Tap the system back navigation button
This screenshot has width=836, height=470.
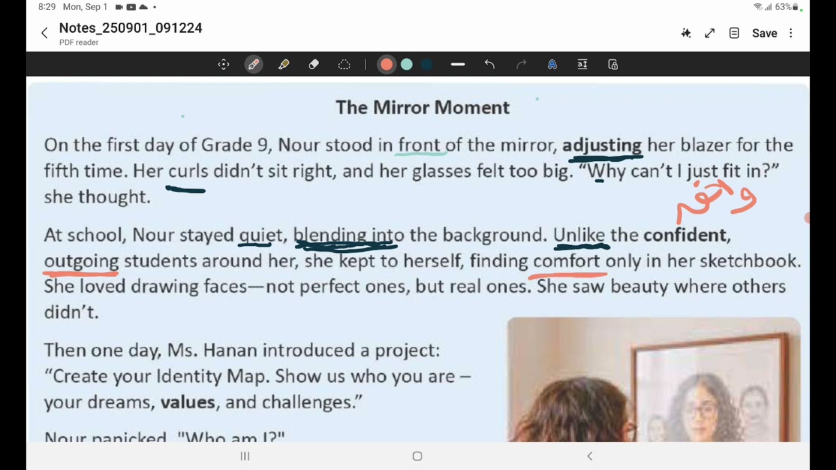590,456
